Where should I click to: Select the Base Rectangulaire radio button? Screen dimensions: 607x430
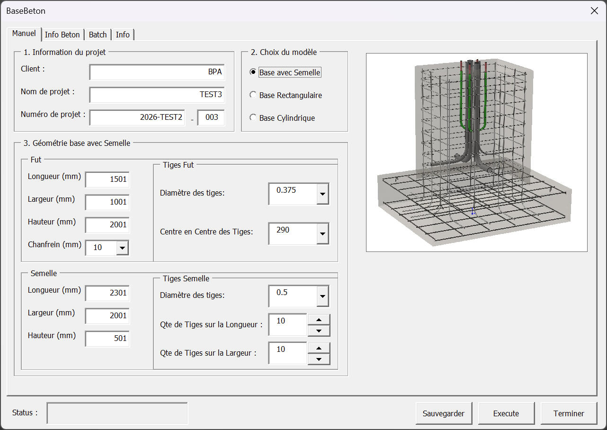253,95
